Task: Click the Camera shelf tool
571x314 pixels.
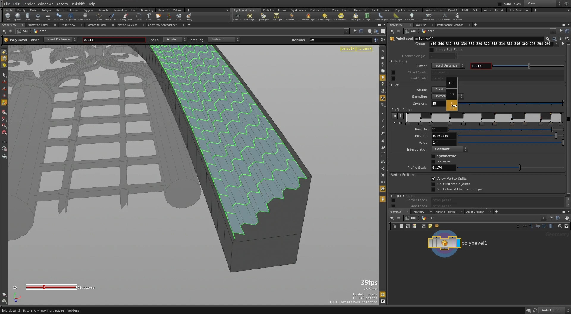Action: click(237, 17)
